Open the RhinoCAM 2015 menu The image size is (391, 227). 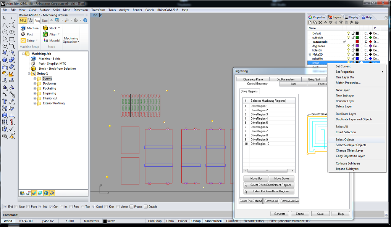click(x=168, y=10)
